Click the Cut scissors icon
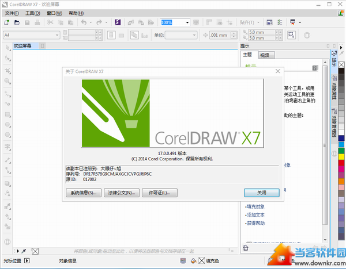This screenshot has width=346, height=269. (50, 22)
